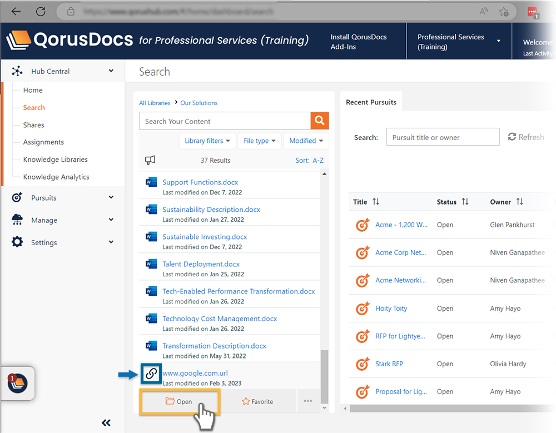The image size is (556, 433).
Task: Open Sustainability Description.docx
Action: click(211, 210)
